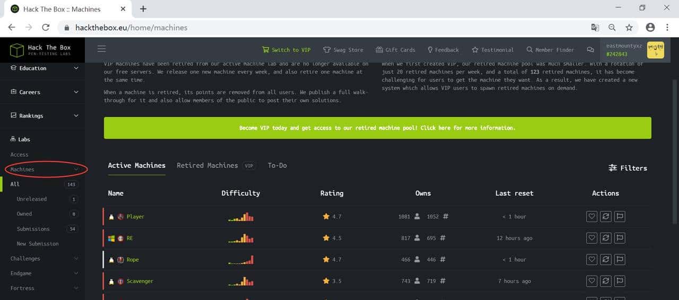Add Player machine to favorites heart icon
679x300 pixels.
click(x=591, y=216)
